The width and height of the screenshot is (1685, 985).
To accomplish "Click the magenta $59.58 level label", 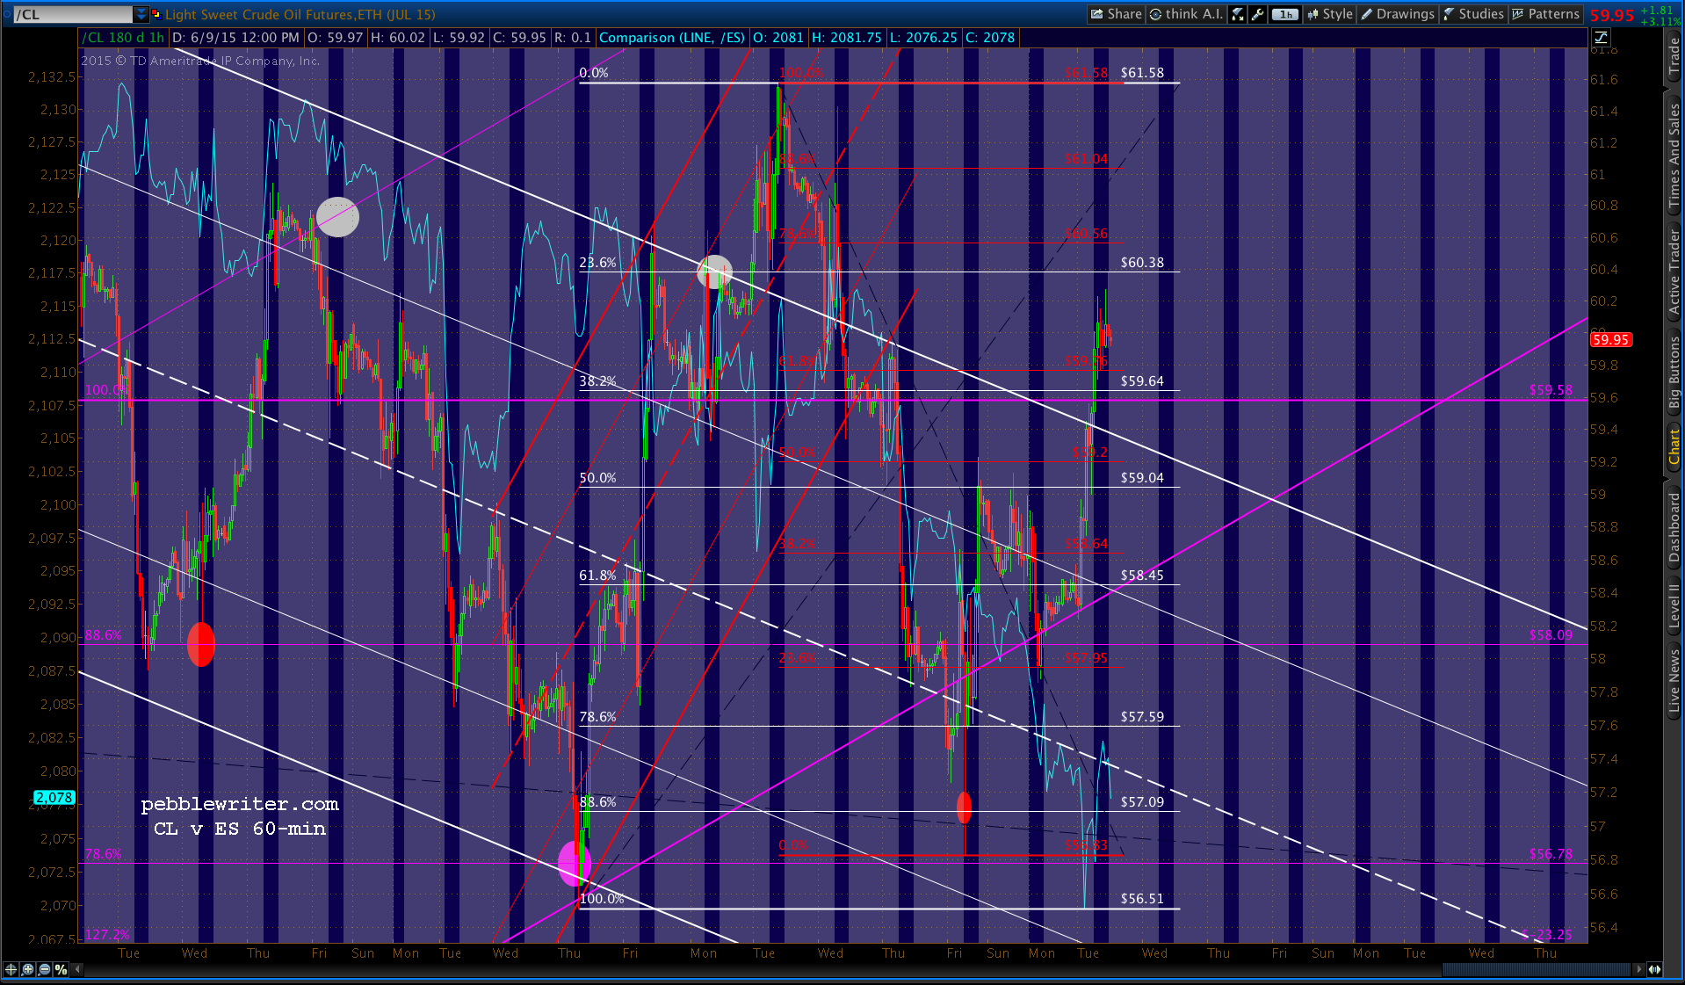I will point(1551,390).
